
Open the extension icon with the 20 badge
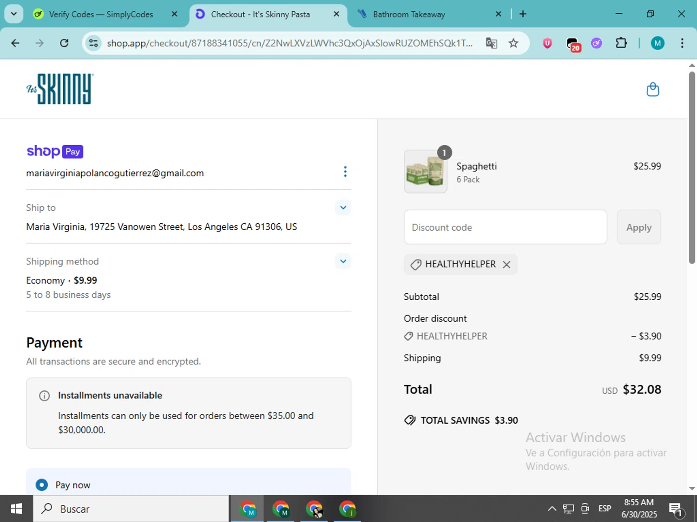pos(573,44)
